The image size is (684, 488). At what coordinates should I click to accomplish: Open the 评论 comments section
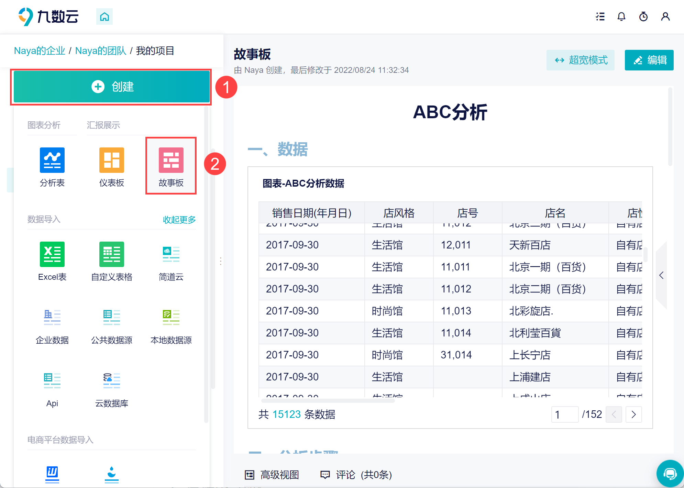pos(356,475)
